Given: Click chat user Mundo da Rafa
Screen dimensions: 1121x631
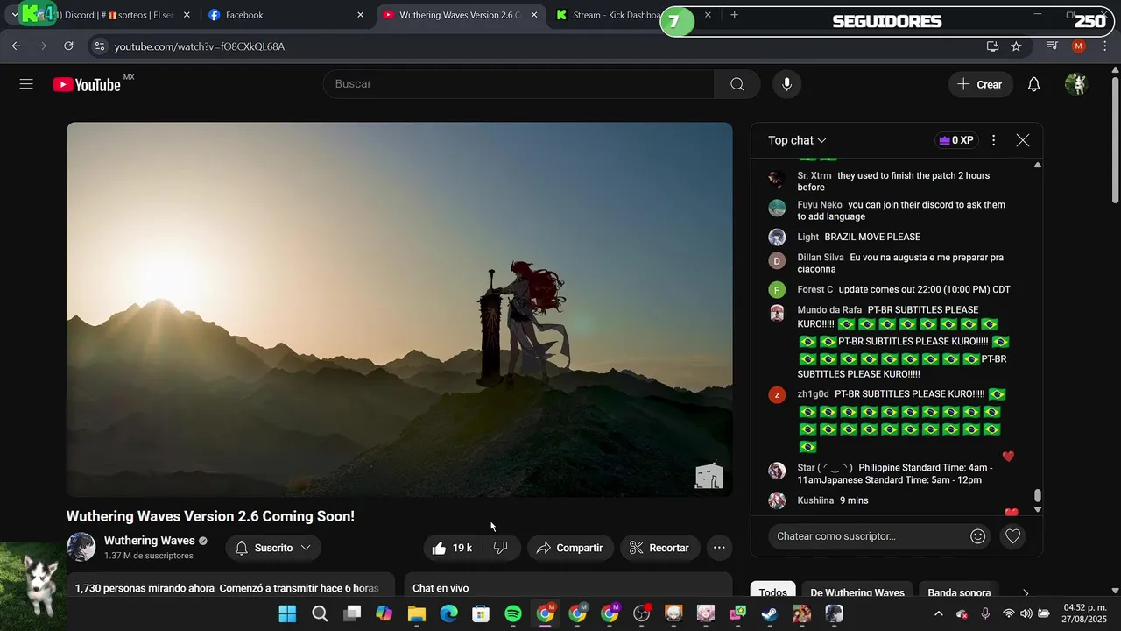Looking at the screenshot, I should tap(829, 310).
